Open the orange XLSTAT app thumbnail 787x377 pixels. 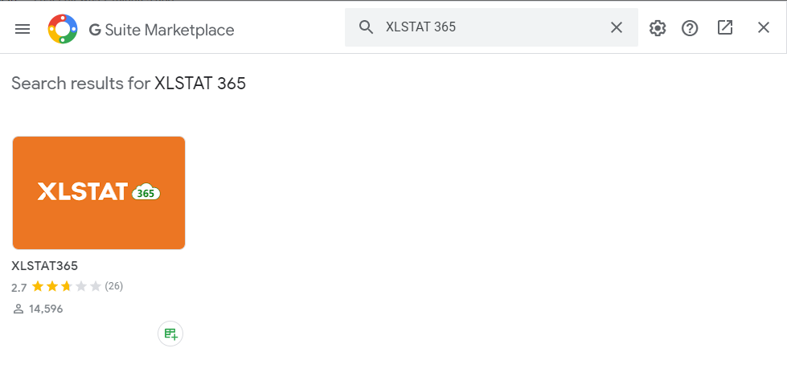click(x=99, y=193)
